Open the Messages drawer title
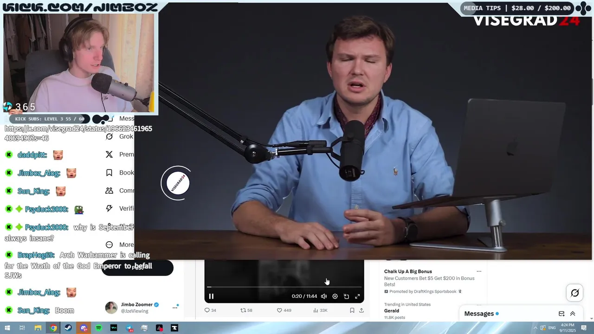Image resolution: width=594 pixels, height=334 pixels. click(479, 314)
